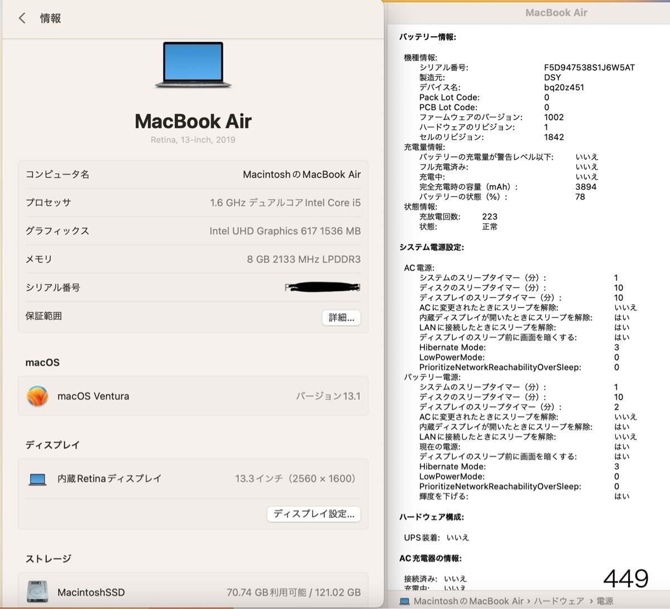Click the MacBook Air window title
The image size is (670, 609).
pyautogui.click(x=556, y=12)
